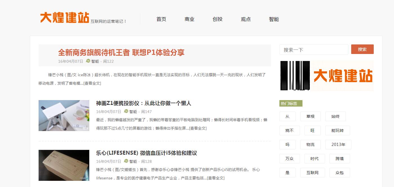The image size is (394, 187).
Task: Select the 始终 hot tag
Action: [x=335, y=116]
